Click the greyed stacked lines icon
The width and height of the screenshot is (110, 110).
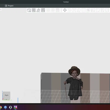pos(57,10)
